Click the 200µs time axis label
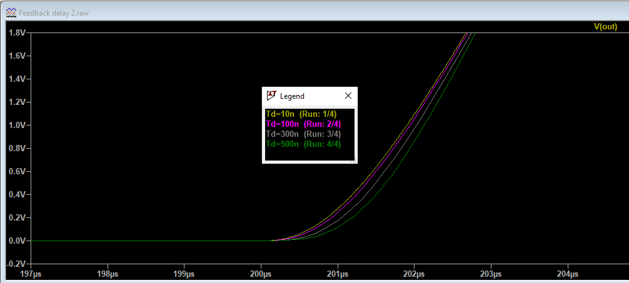 261,274
